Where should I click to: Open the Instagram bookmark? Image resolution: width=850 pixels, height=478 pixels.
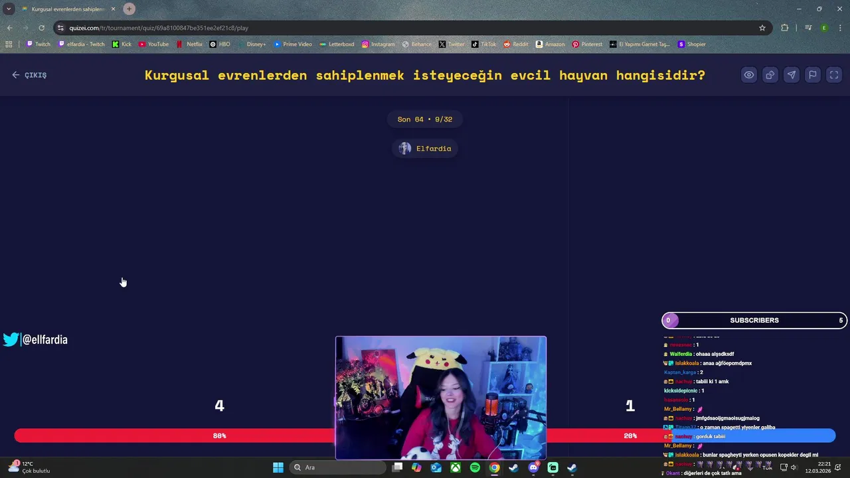(x=379, y=44)
